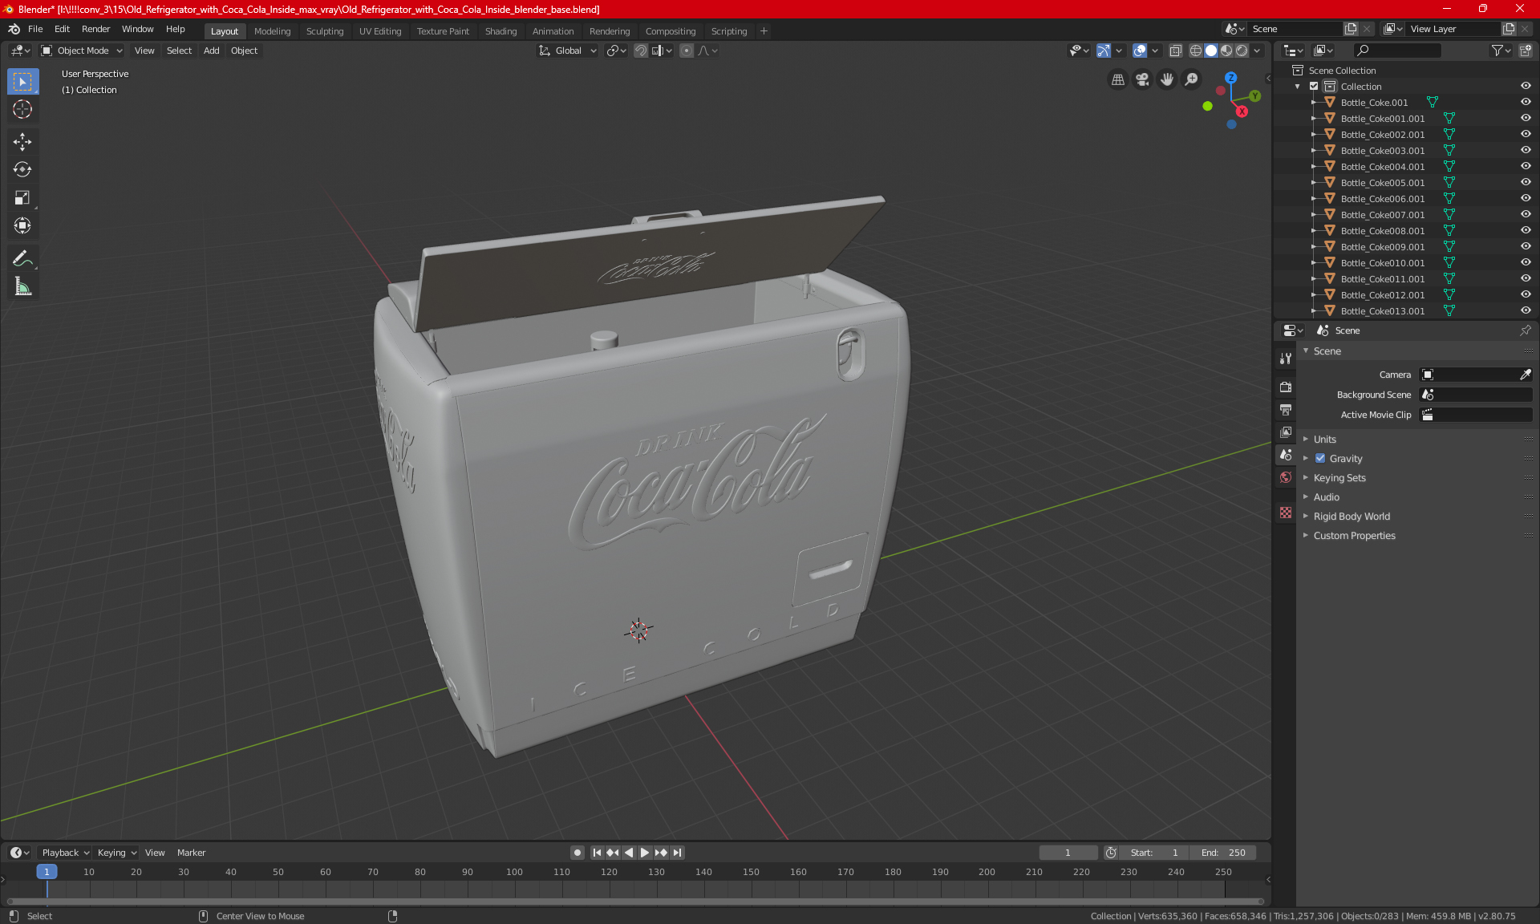1540x924 pixels.
Task: Activate the Transform tool
Action: 22,226
